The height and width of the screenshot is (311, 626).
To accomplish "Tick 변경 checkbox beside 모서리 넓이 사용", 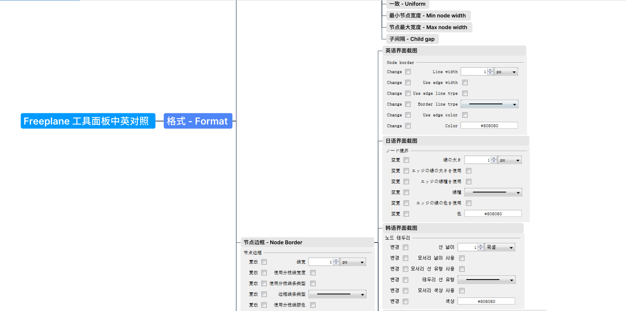I will pos(406,258).
